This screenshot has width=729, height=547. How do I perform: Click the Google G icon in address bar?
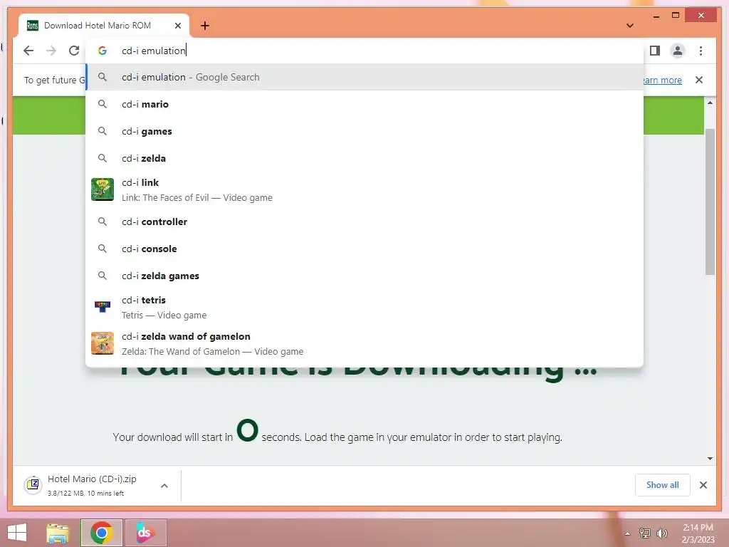coord(103,51)
